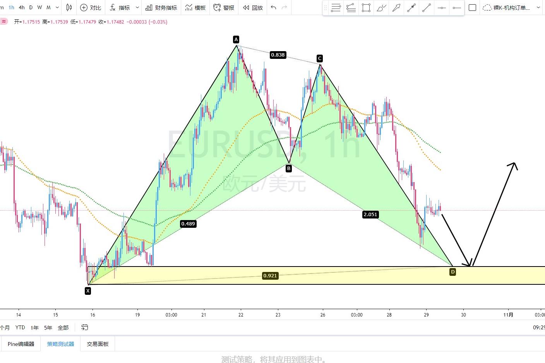Select the pattern point C label
Screen dimensions: 545x363
(320, 58)
